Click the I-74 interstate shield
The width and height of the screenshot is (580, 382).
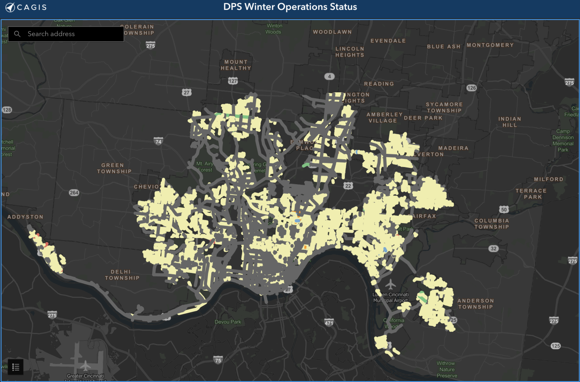[x=157, y=140]
